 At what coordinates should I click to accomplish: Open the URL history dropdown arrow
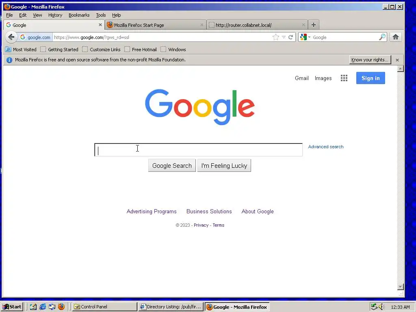284,37
